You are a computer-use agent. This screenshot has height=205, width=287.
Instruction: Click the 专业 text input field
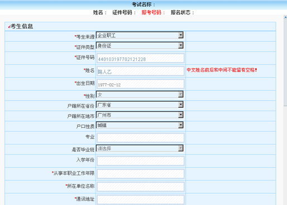pyautogui.click(x=141, y=138)
